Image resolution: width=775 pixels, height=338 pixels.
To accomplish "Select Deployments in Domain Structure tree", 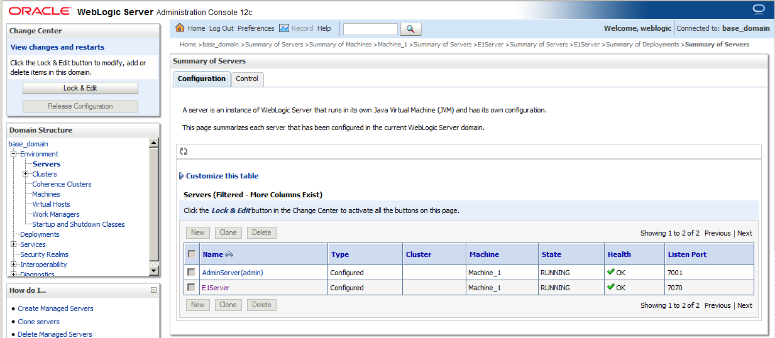I will click(x=40, y=234).
